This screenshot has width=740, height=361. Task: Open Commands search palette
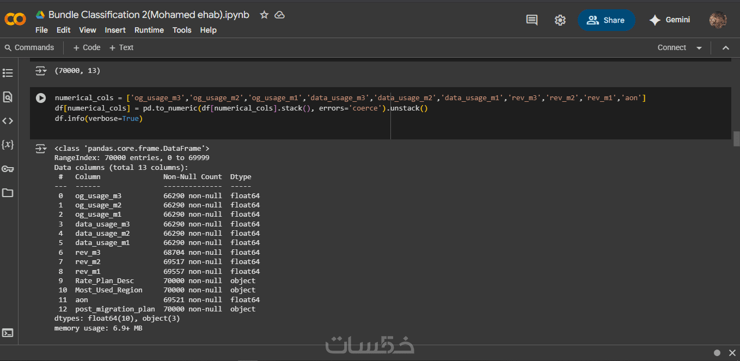(x=29, y=47)
